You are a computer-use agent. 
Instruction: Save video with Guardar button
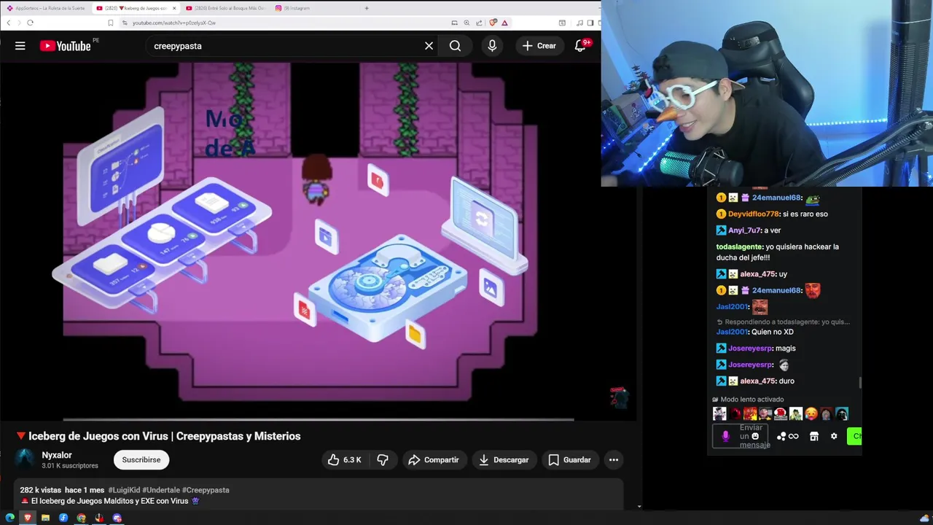(x=569, y=460)
